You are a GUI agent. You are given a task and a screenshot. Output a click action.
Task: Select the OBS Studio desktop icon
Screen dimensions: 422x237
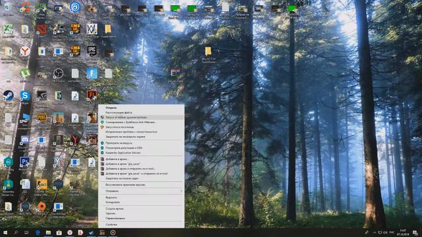tap(58, 73)
